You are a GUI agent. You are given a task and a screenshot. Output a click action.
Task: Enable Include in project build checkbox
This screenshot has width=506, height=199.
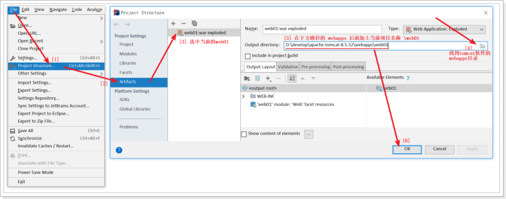coord(247,56)
